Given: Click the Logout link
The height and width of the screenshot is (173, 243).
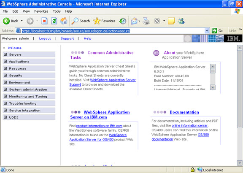Looking at the screenshot, I should [x=45, y=38].
